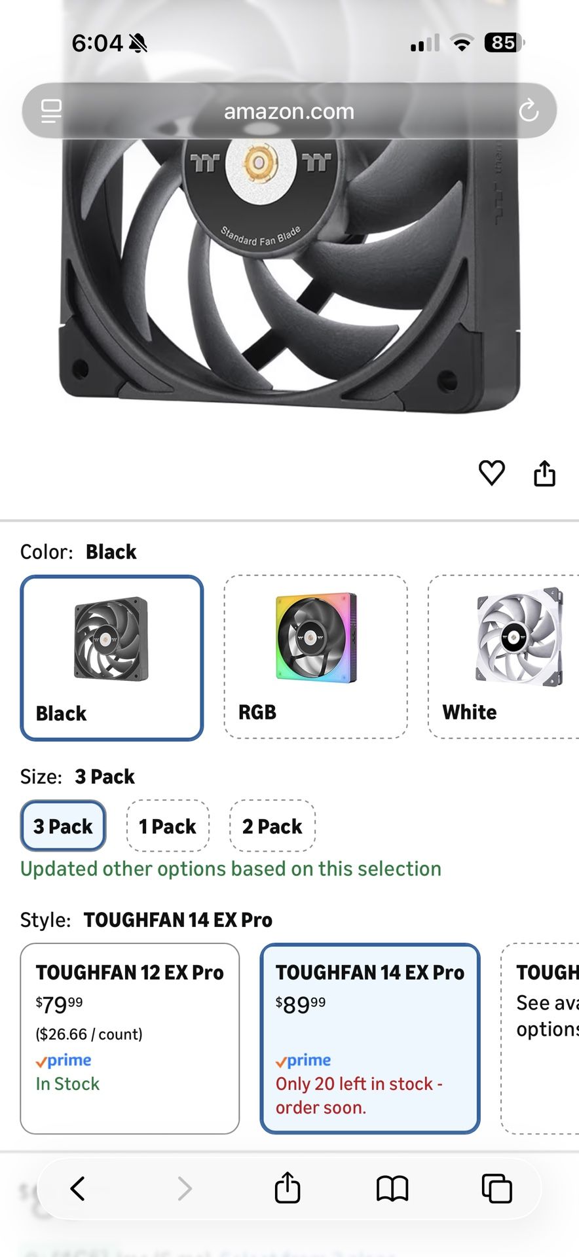Open the product share sheet
Screen dimensions: 579x1257
click(545, 473)
